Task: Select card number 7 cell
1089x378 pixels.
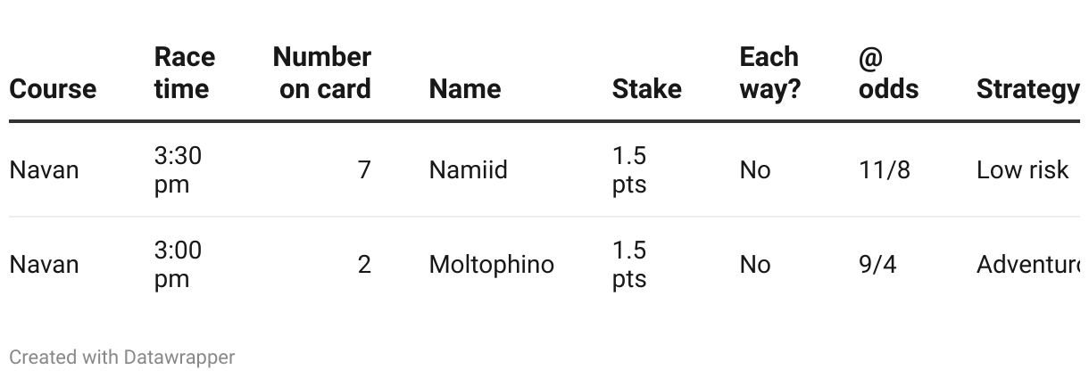Action: (x=364, y=170)
